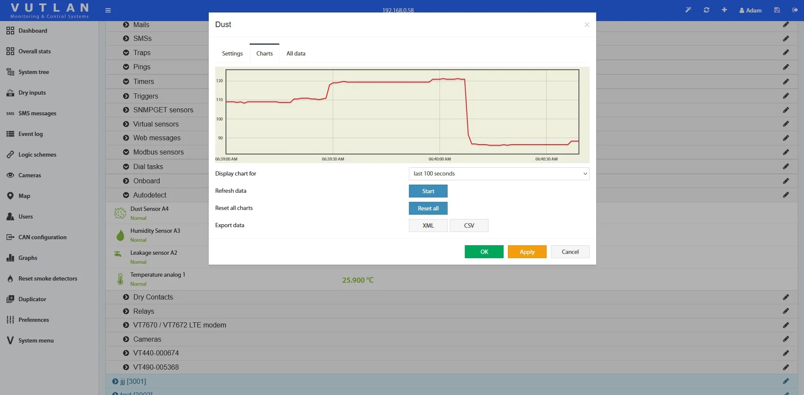Open Reset smoke detectors in sidebar
This screenshot has height=395, width=804.
[47, 278]
